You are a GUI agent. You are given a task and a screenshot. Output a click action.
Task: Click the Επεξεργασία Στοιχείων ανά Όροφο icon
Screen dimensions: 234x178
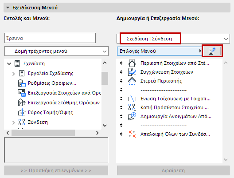click(x=22, y=93)
